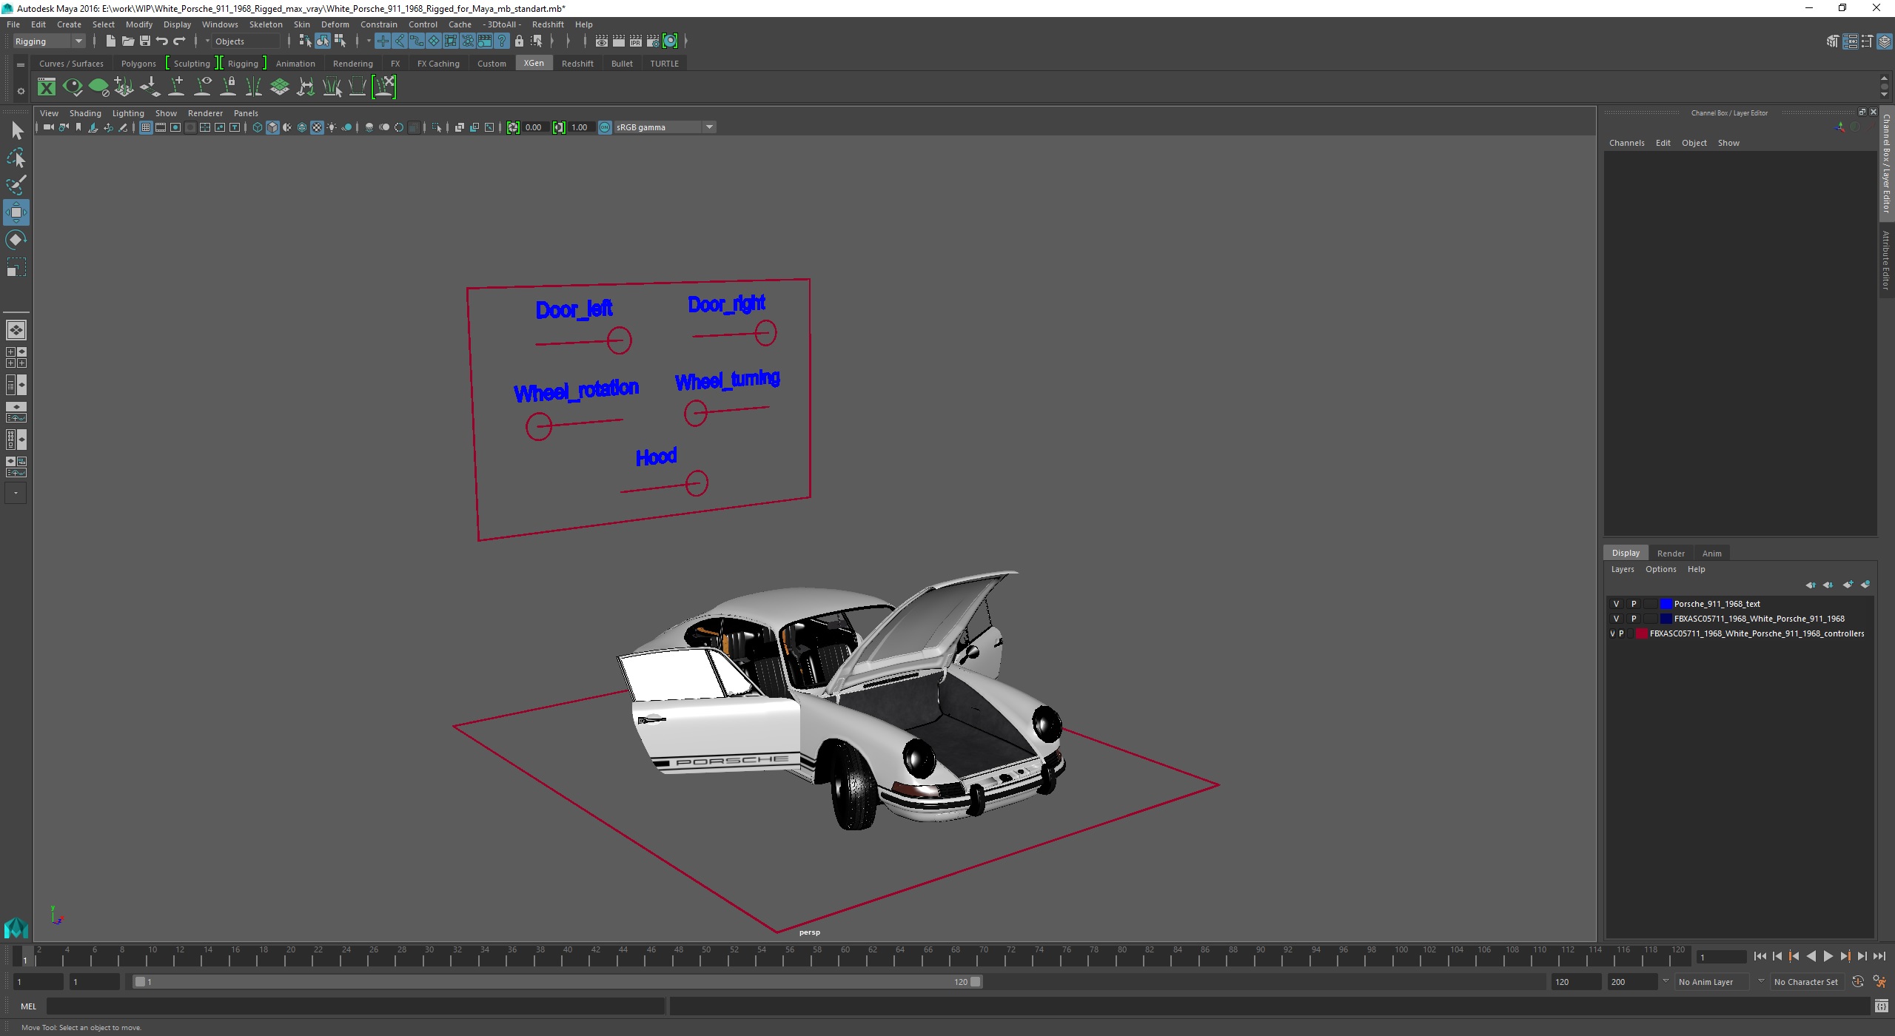The width and height of the screenshot is (1895, 1036).
Task: Open the animation preferences running-man icon
Action: tap(1879, 982)
